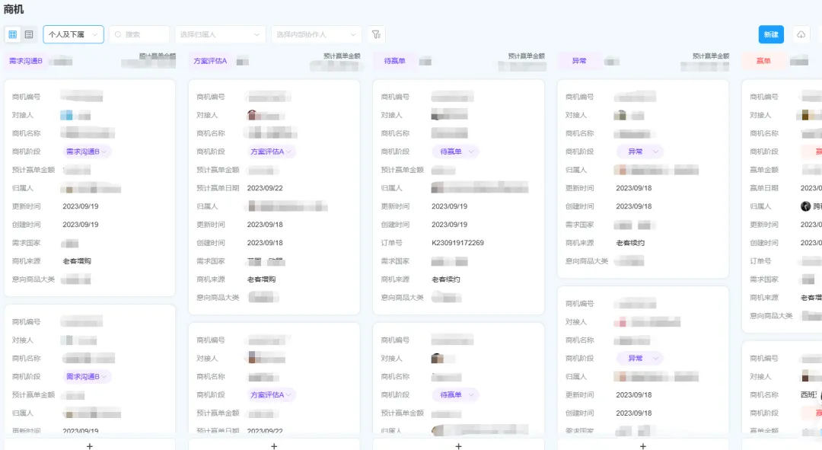Add card at bottom of 方案评估A column

(274, 445)
